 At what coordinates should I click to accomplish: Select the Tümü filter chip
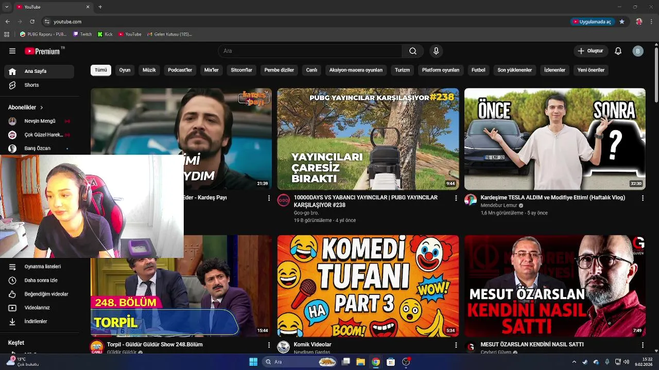[101, 70]
